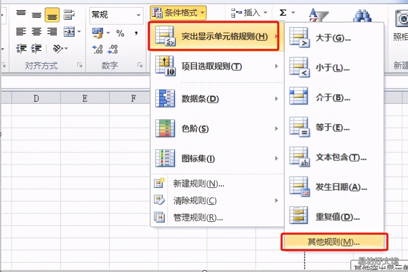
Task: Open the 数字 group dialog launcher
Action: point(140,65)
